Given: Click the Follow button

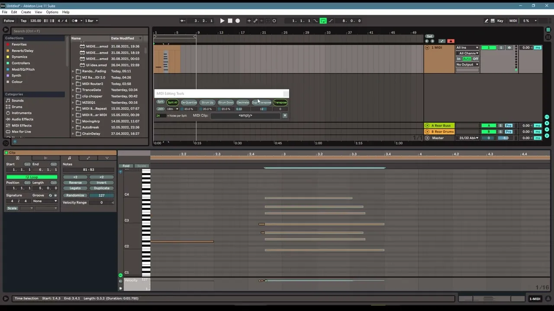Looking at the screenshot, I should tap(9, 21).
